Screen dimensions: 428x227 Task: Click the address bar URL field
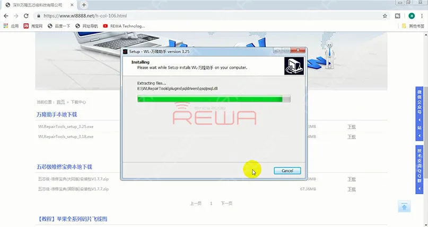click(x=210, y=16)
